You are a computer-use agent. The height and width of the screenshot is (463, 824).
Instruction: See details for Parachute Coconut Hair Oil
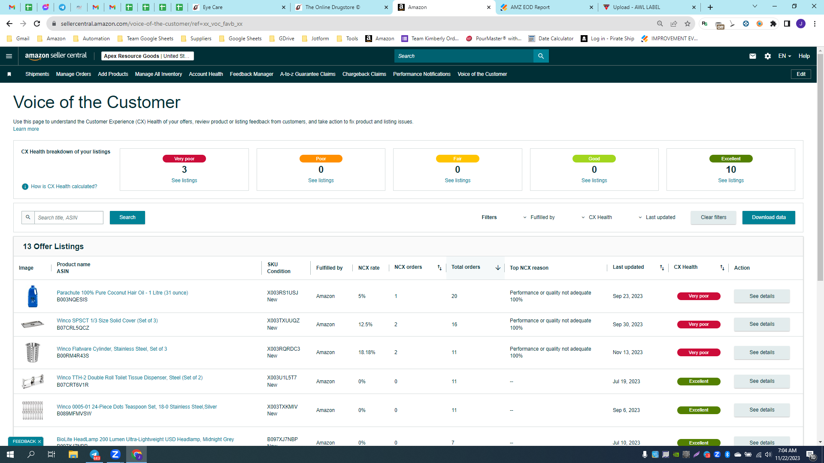pyautogui.click(x=762, y=296)
